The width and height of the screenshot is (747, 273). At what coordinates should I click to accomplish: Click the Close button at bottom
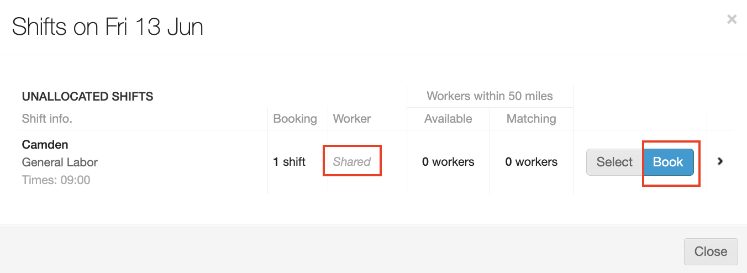click(x=711, y=251)
